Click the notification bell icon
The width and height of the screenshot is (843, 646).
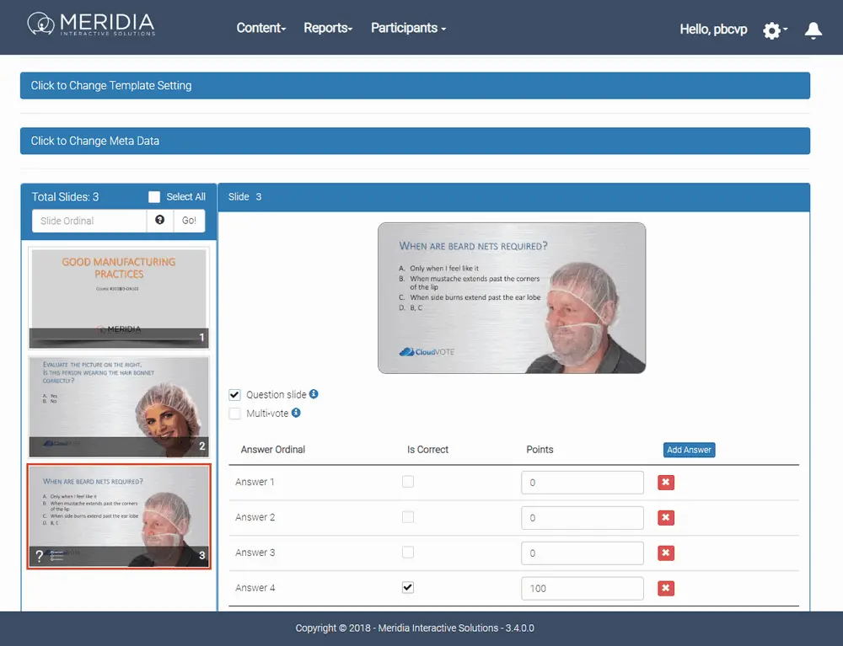point(813,30)
